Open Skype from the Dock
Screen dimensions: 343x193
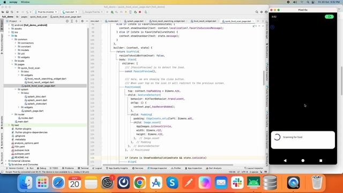172,182
